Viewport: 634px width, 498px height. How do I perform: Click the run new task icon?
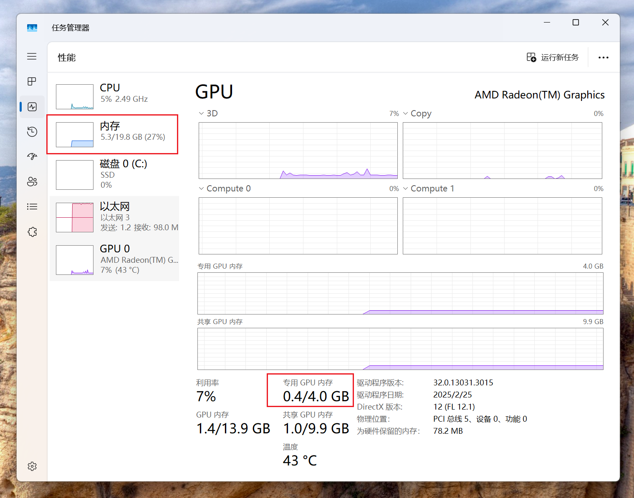[x=531, y=57]
